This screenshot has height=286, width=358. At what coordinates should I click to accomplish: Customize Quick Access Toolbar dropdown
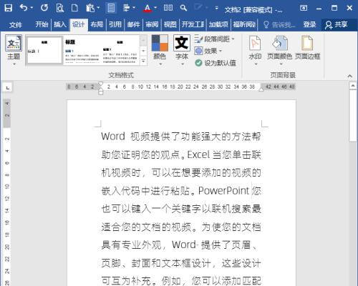coord(216,9)
